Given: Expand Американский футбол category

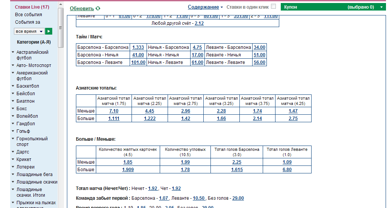Looking at the screenshot, I should (13, 73).
